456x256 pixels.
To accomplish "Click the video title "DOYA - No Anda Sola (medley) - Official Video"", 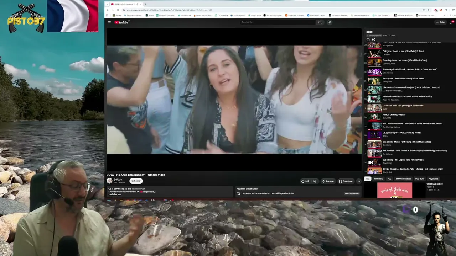I will click(136, 175).
